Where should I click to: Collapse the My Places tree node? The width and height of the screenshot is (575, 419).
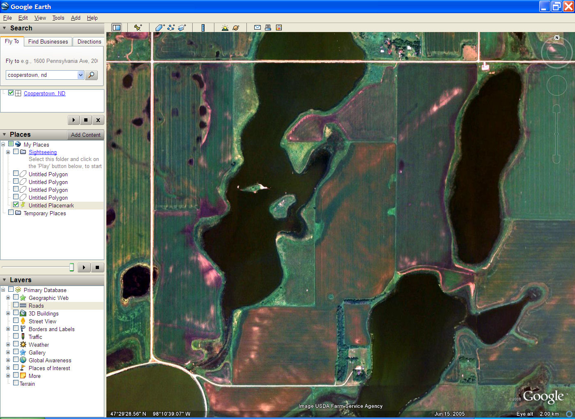point(3,144)
